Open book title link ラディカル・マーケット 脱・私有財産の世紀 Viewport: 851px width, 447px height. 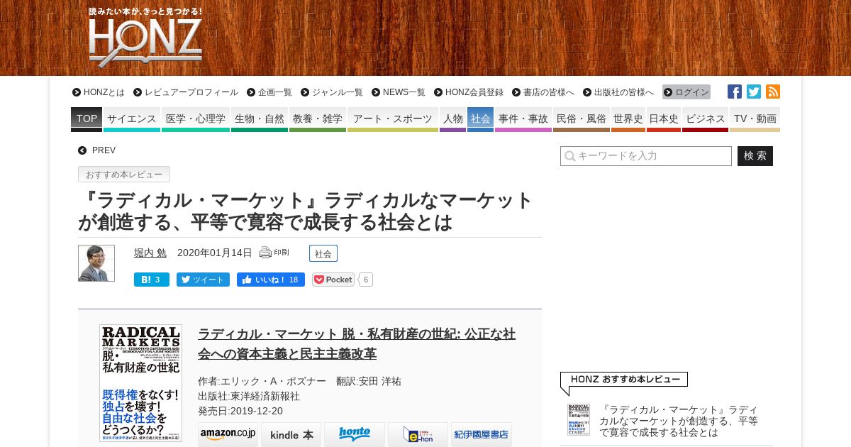[357, 343]
